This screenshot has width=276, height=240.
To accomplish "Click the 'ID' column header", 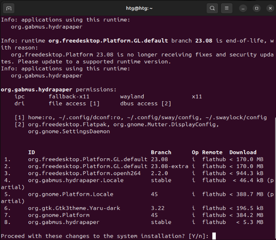I will 32,152.
